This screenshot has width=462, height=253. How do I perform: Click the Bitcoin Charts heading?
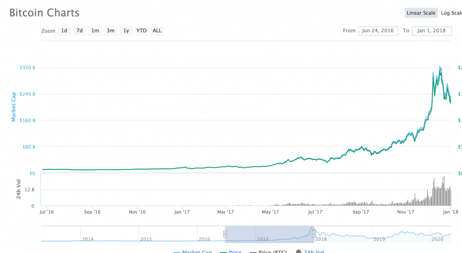click(45, 13)
